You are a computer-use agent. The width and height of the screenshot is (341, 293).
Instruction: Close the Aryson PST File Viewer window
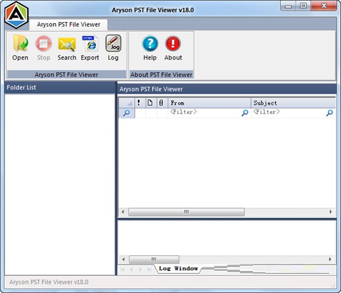[x=323, y=6]
